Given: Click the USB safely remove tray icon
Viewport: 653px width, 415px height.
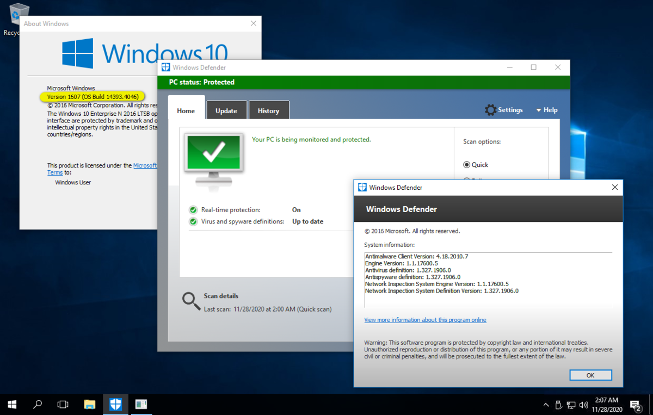Looking at the screenshot, I should (x=558, y=405).
